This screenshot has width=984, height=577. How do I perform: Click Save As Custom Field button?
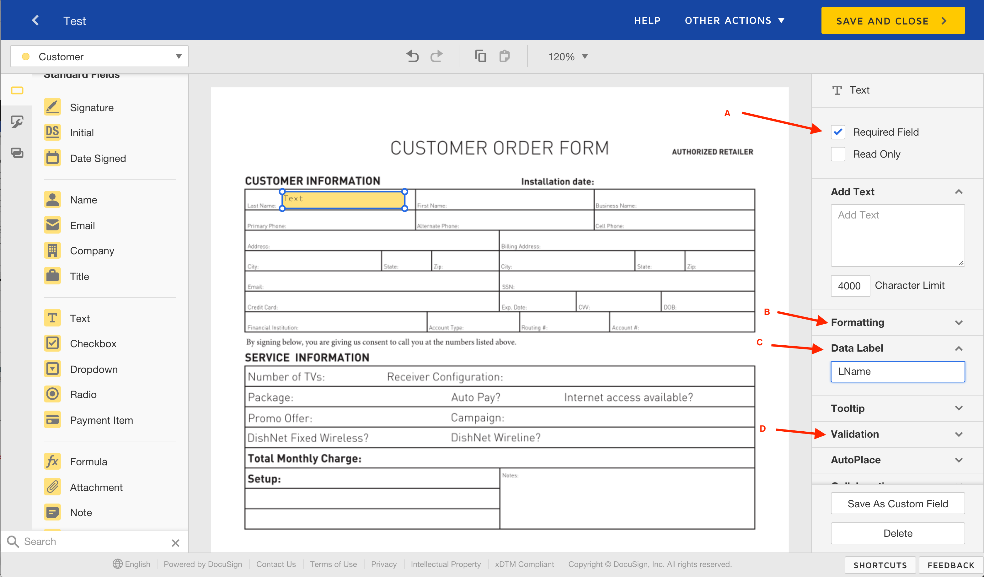coord(897,504)
